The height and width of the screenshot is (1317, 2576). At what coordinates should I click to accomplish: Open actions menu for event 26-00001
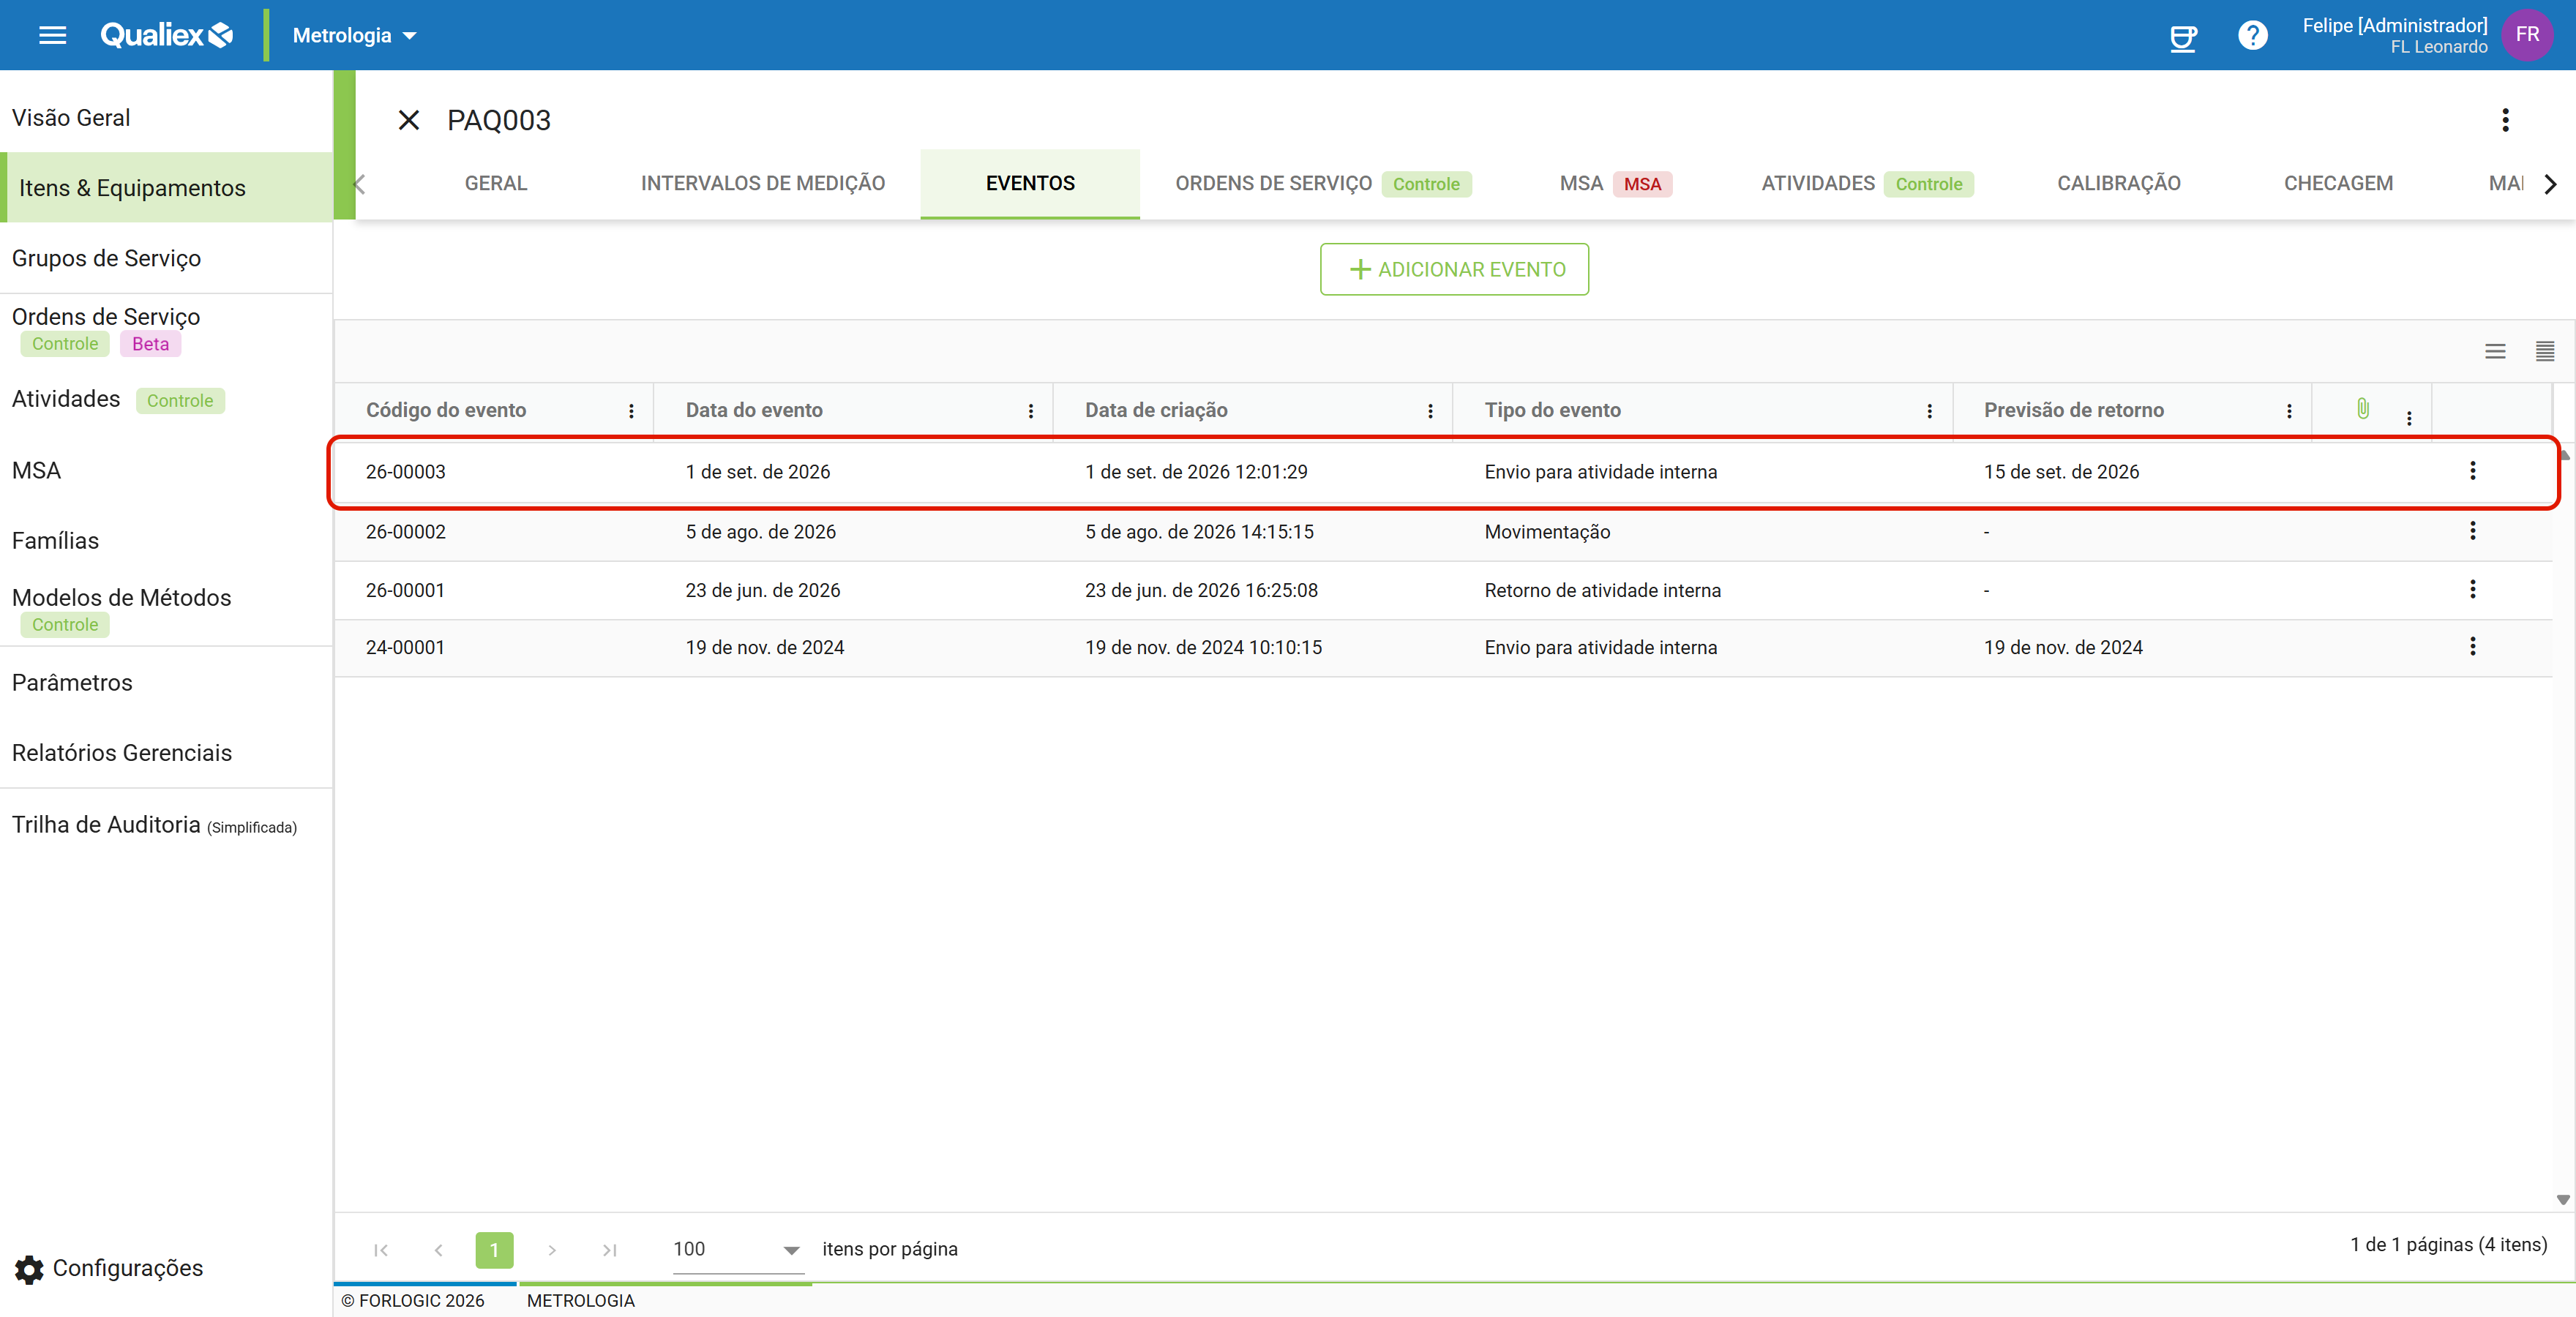pyautogui.click(x=2473, y=590)
